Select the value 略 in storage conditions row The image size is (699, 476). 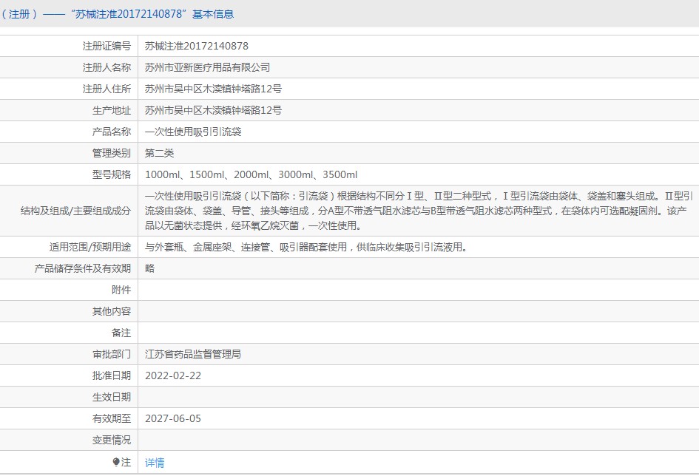[149, 268]
